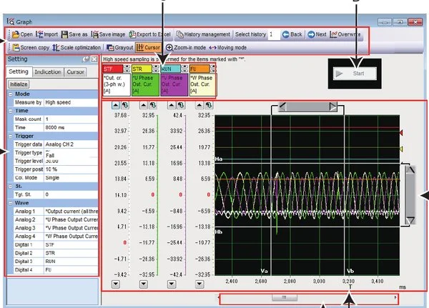Screen dimensions: 429x308
Task: Click the red STF channel label
Action: (113, 69)
